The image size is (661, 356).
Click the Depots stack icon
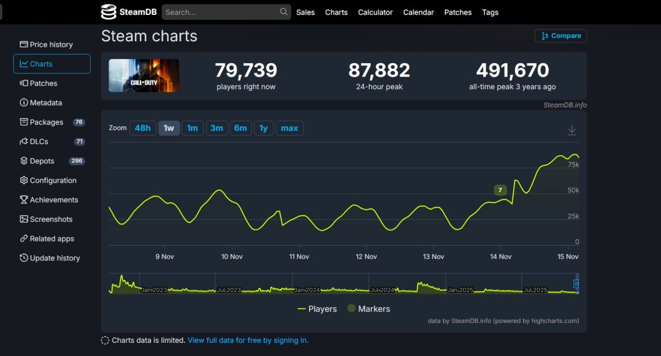click(24, 161)
